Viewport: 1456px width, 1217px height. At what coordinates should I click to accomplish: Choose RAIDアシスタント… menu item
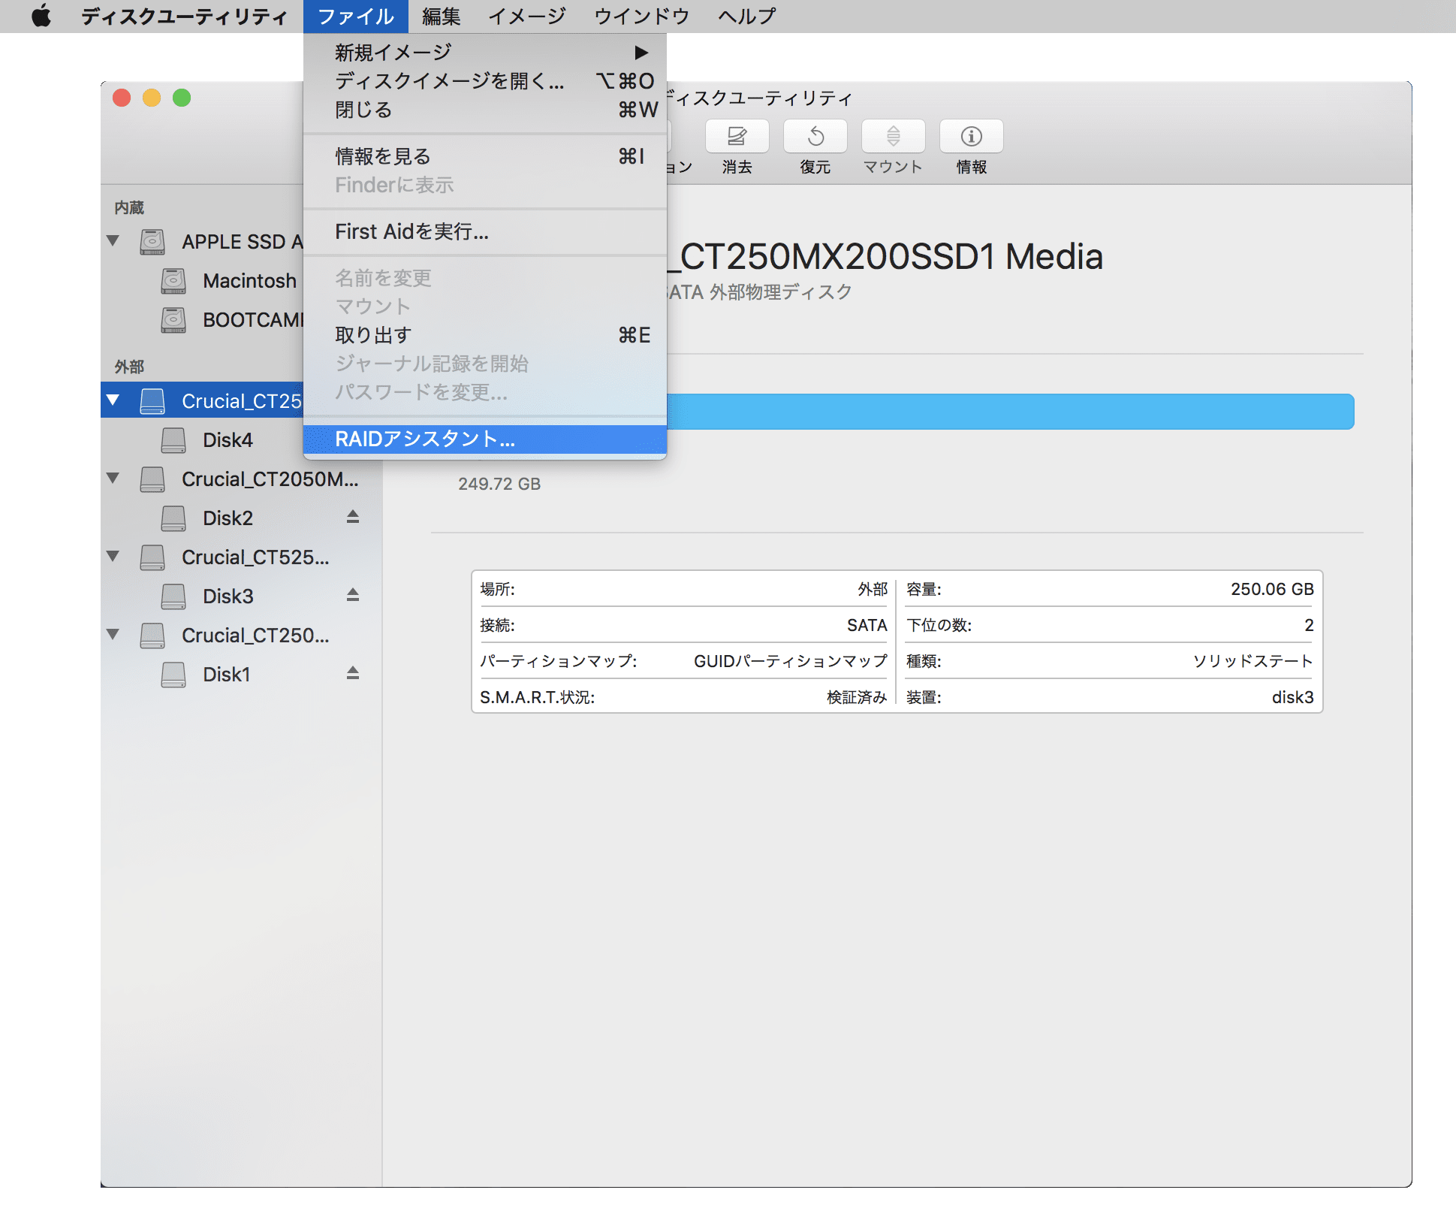(x=485, y=439)
